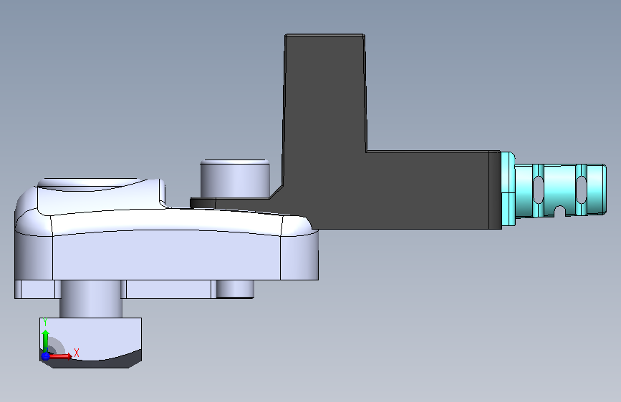Pick the cylindrical stem under the housing
This screenshot has width=621, height=402.
click(91, 299)
